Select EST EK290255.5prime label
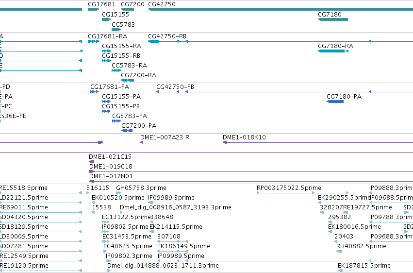413x273 pixels. 344,198
